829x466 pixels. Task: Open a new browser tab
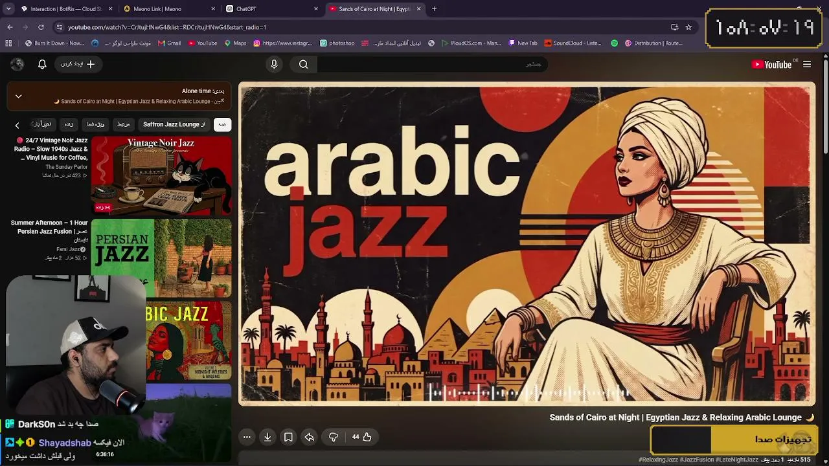[434, 9]
